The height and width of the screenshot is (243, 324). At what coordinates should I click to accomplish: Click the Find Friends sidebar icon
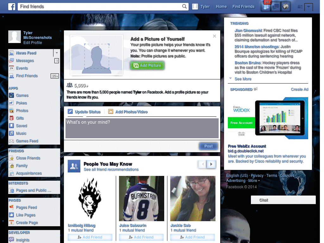click(x=11, y=76)
